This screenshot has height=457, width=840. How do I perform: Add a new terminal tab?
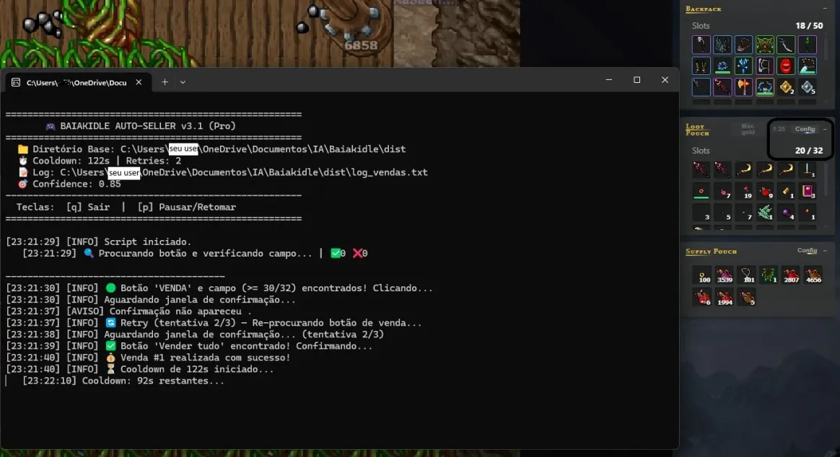[x=165, y=82]
